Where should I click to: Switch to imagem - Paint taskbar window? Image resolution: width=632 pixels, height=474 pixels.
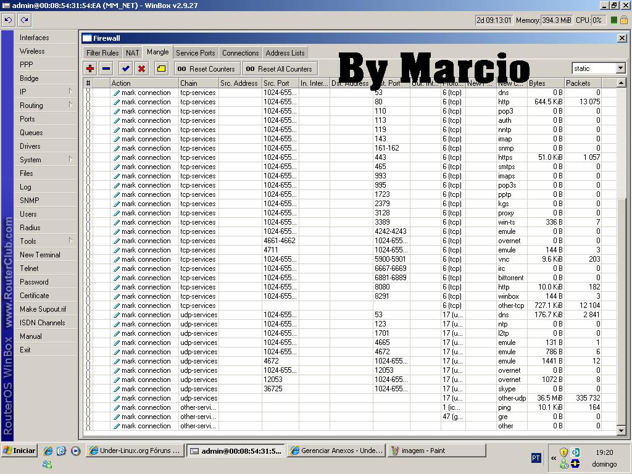(437, 451)
